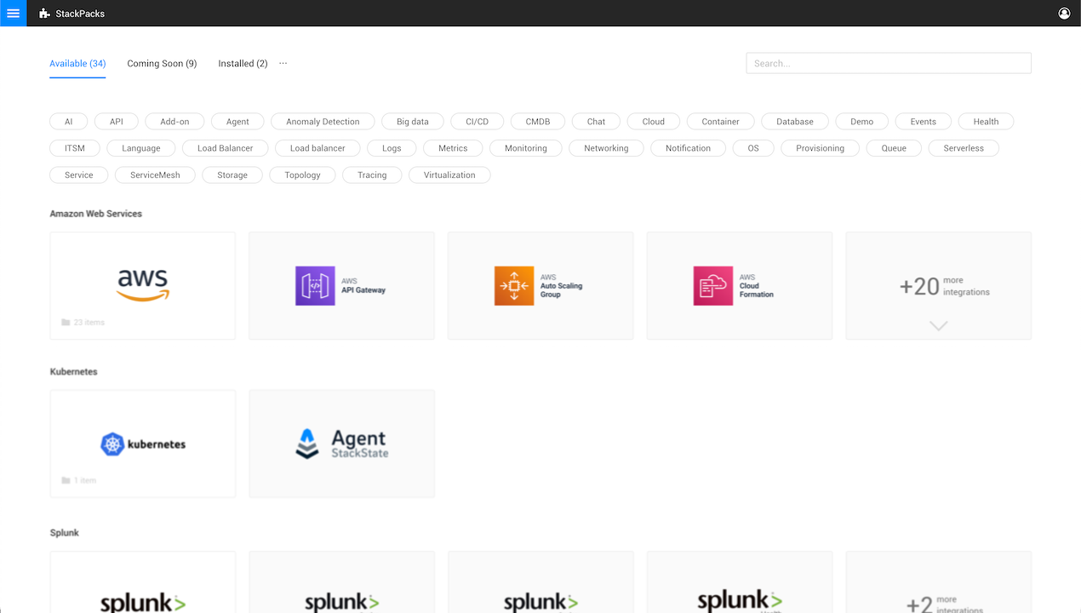Image resolution: width=1081 pixels, height=613 pixels.
Task: Open the hamburger main menu
Action: click(13, 13)
